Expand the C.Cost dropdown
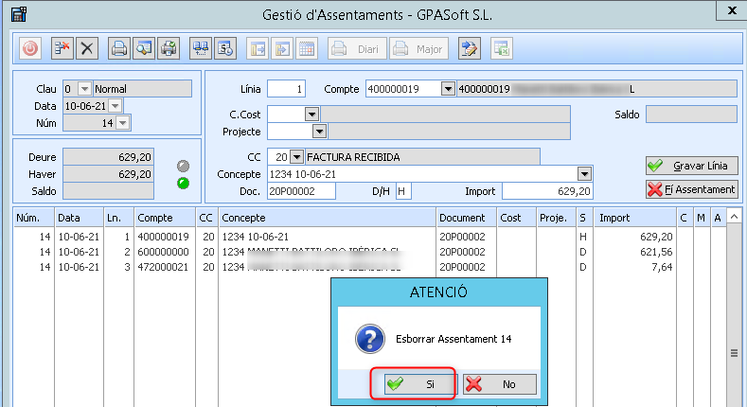The height and width of the screenshot is (407, 747). click(x=311, y=115)
